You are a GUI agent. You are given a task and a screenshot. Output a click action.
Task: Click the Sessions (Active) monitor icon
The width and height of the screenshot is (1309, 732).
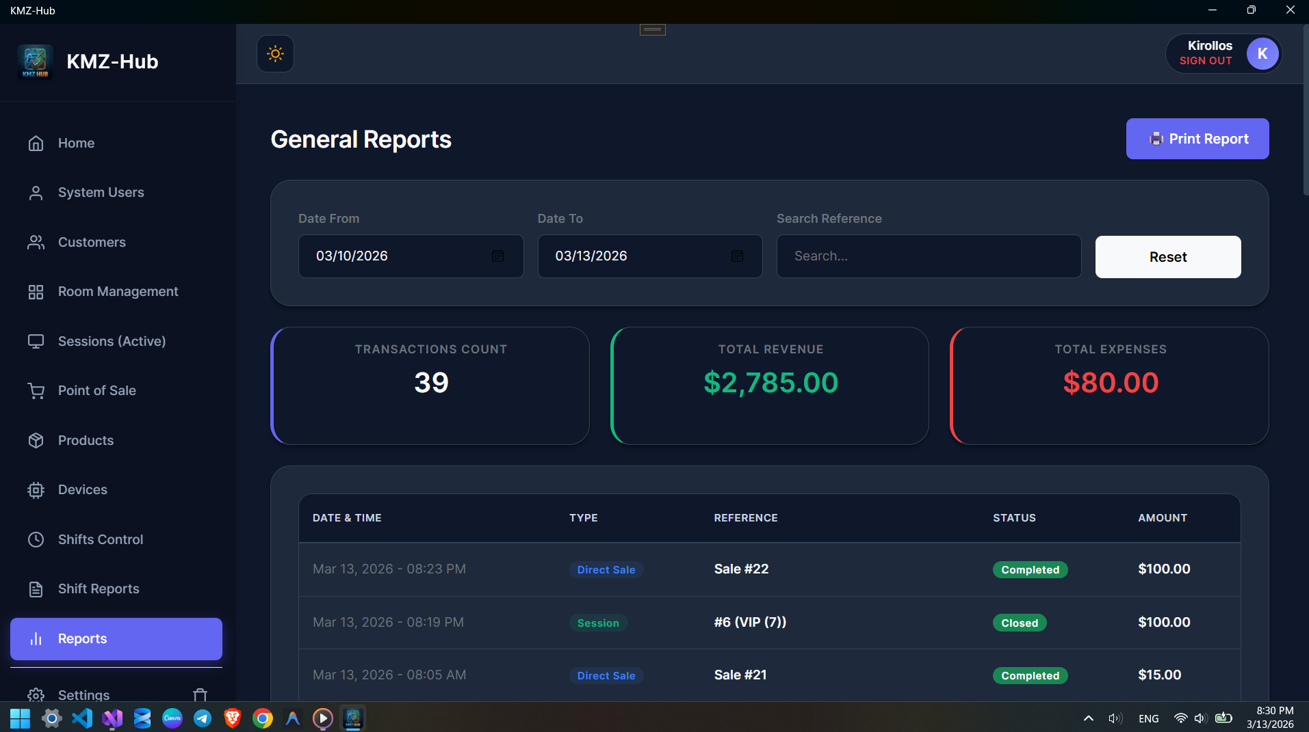pos(36,341)
